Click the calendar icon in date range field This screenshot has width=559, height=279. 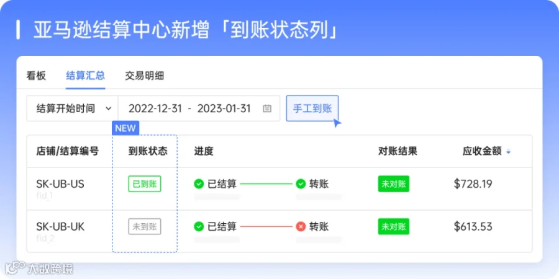pos(267,108)
